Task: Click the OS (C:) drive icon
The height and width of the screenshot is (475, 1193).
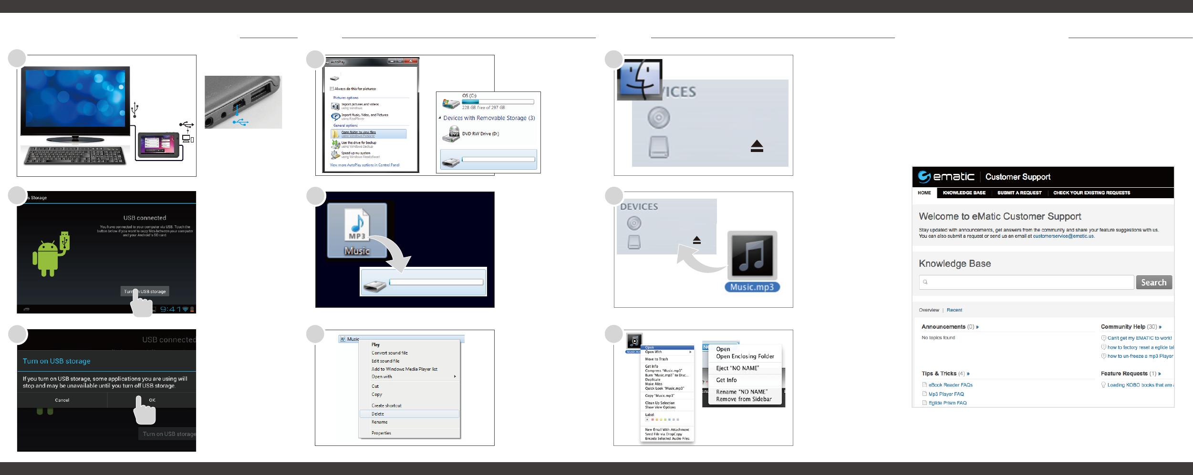Action: (x=451, y=103)
